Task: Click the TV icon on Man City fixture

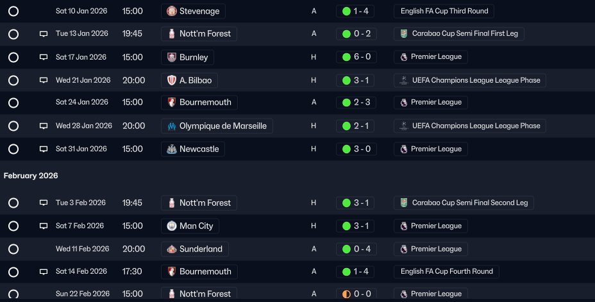Action: (x=44, y=226)
